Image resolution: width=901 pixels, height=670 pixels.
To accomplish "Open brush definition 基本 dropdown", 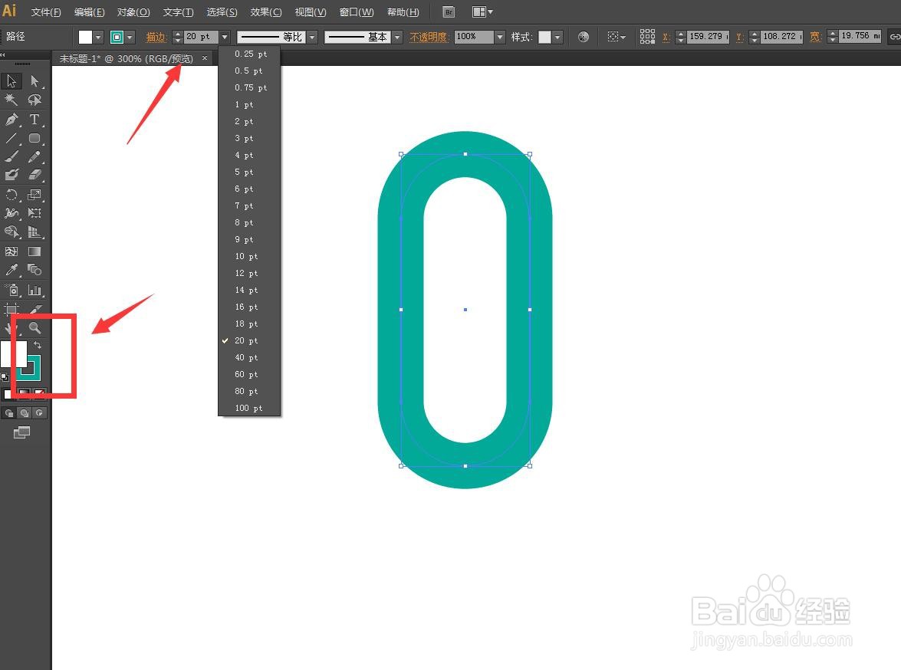I will click(x=398, y=38).
